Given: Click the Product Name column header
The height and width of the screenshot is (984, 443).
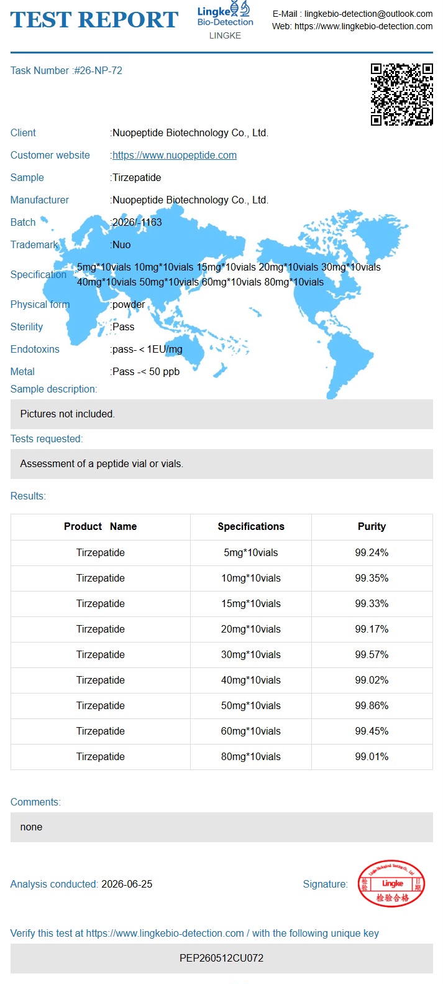Looking at the screenshot, I should pyautogui.click(x=101, y=526).
